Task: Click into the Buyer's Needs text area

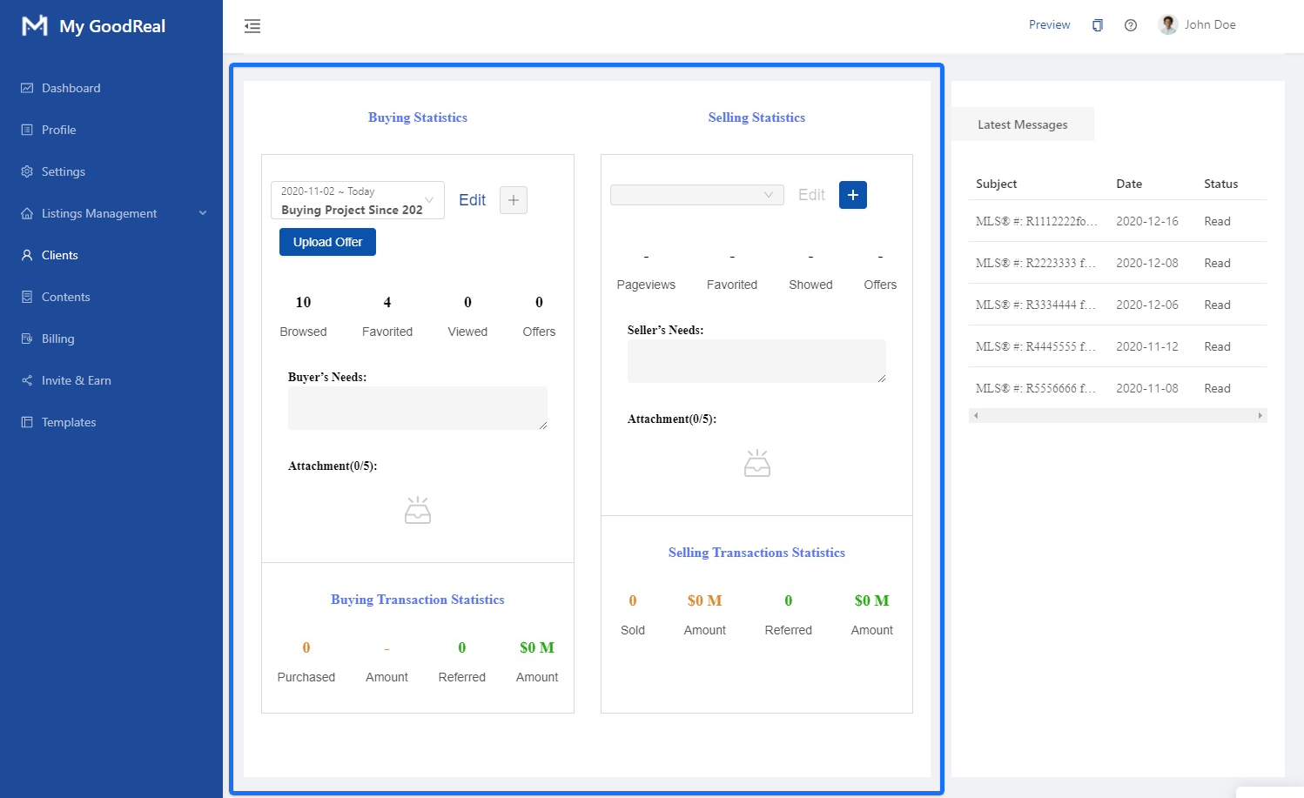Action: pyautogui.click(x=417, y=407)
